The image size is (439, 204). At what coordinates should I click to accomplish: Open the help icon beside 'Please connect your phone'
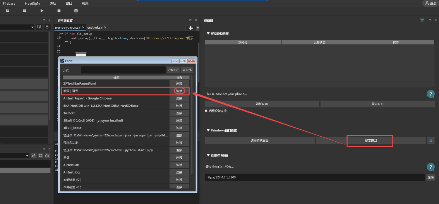[431, 94]
